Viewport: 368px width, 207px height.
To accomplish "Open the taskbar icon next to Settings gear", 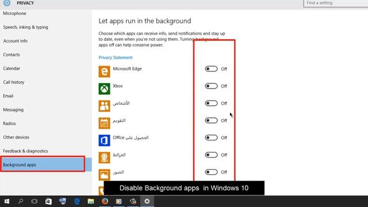I will pos(133,201).
